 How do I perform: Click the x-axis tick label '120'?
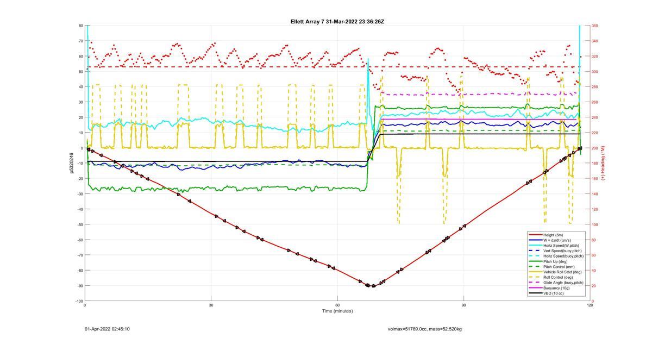590,305
